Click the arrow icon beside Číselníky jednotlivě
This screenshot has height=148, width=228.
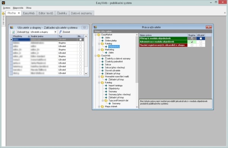click(x=103, y=62)
